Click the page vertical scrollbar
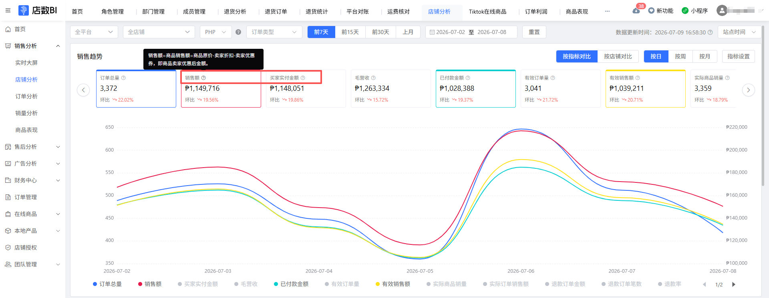 pyautogui.click(x=763, y=106)
